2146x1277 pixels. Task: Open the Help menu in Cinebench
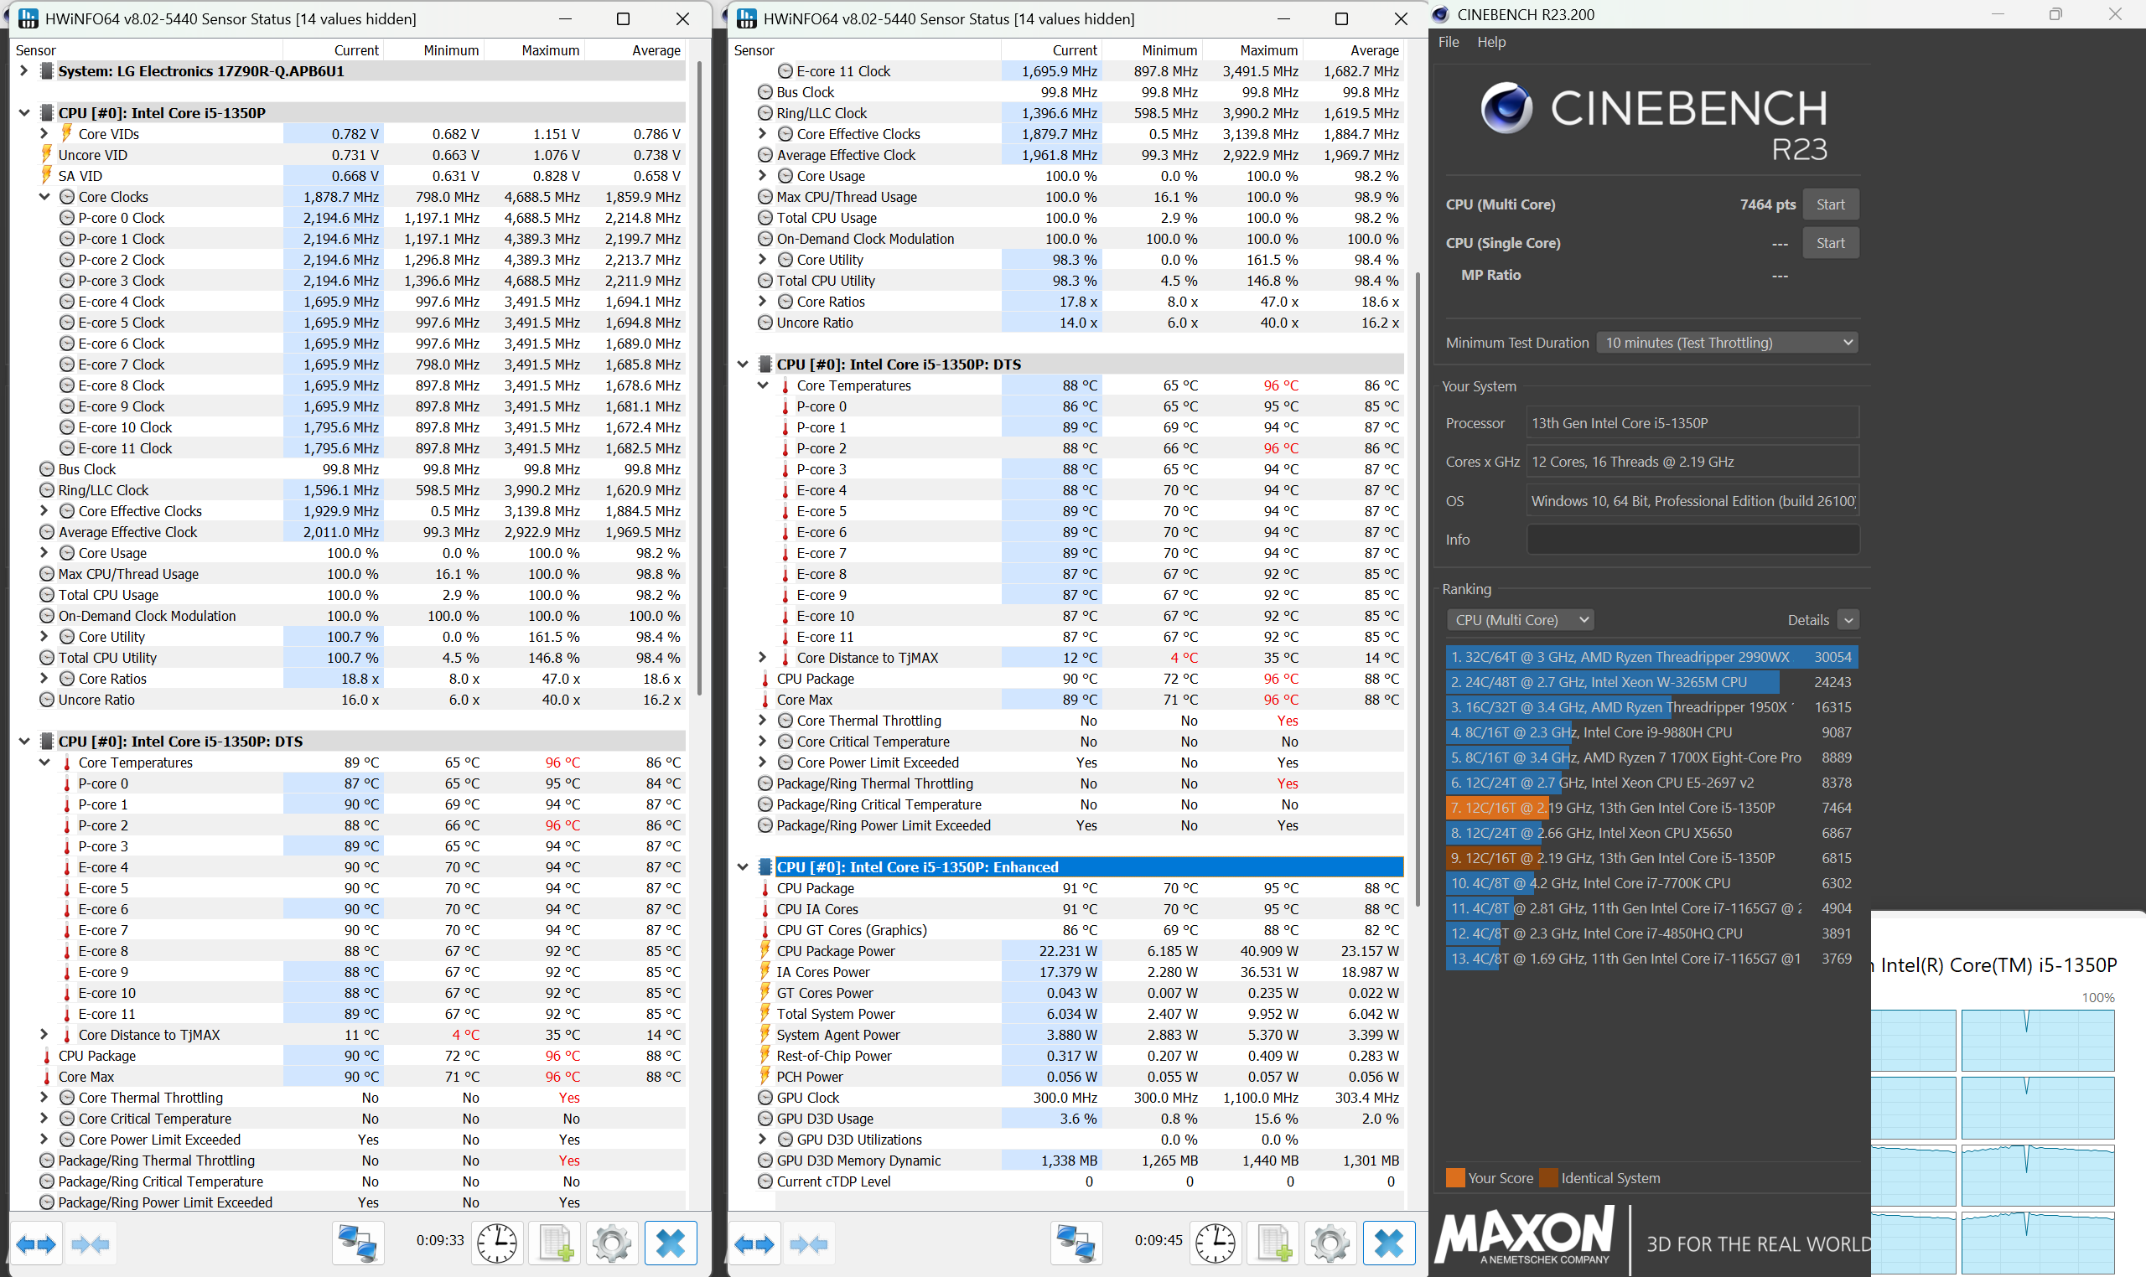pyautogui.click(x=1492, y=42)
